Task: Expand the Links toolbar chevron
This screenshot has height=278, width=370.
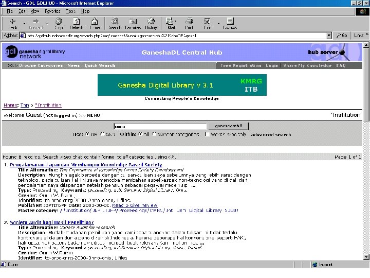Action: [x=367, y=35]
